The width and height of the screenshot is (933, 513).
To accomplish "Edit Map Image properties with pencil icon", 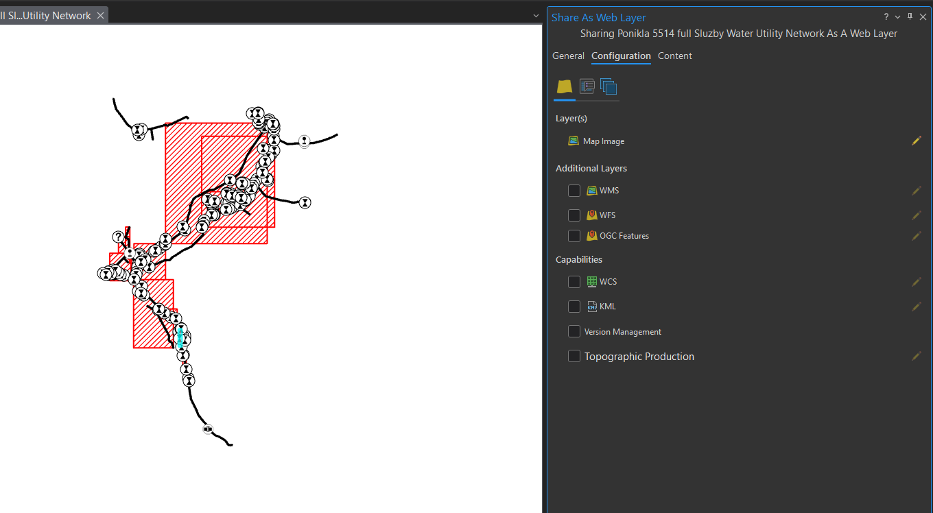I will point(917,141).
